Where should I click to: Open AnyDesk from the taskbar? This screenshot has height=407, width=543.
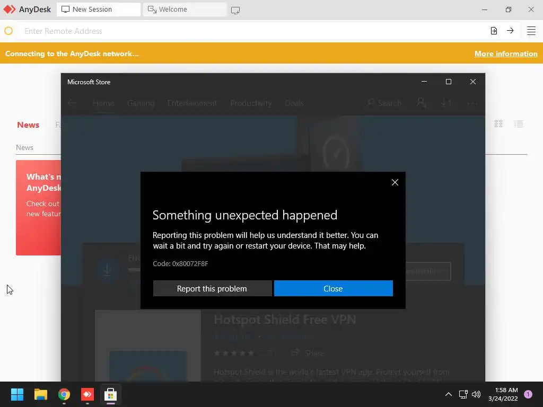[87, 394]
